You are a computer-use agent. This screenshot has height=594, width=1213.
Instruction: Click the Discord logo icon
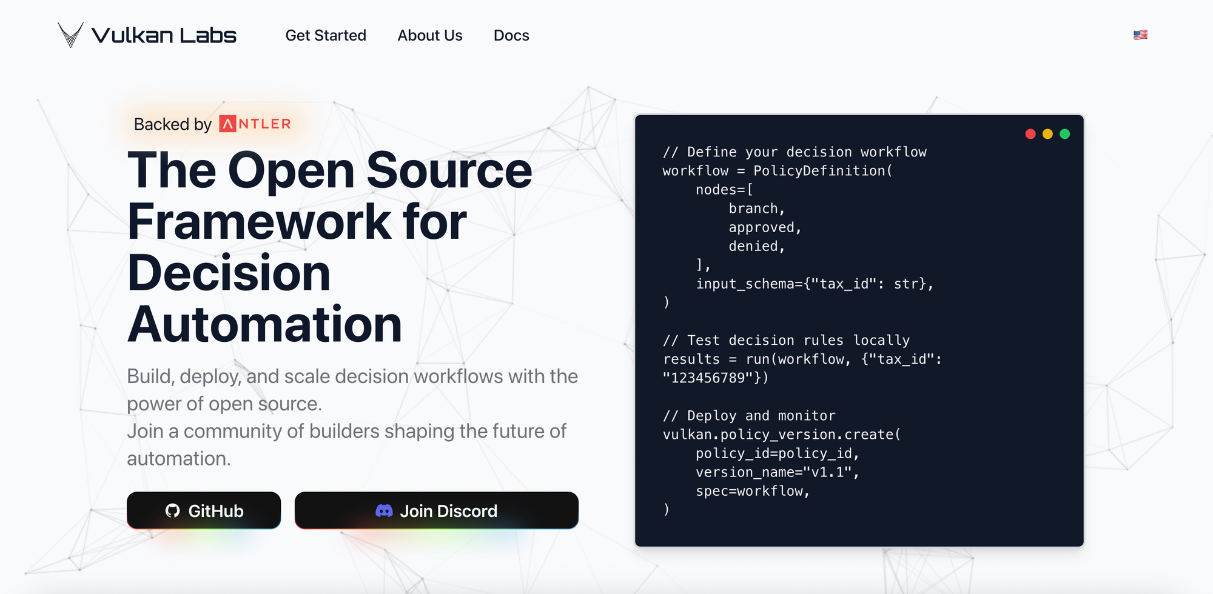[384, 511]
